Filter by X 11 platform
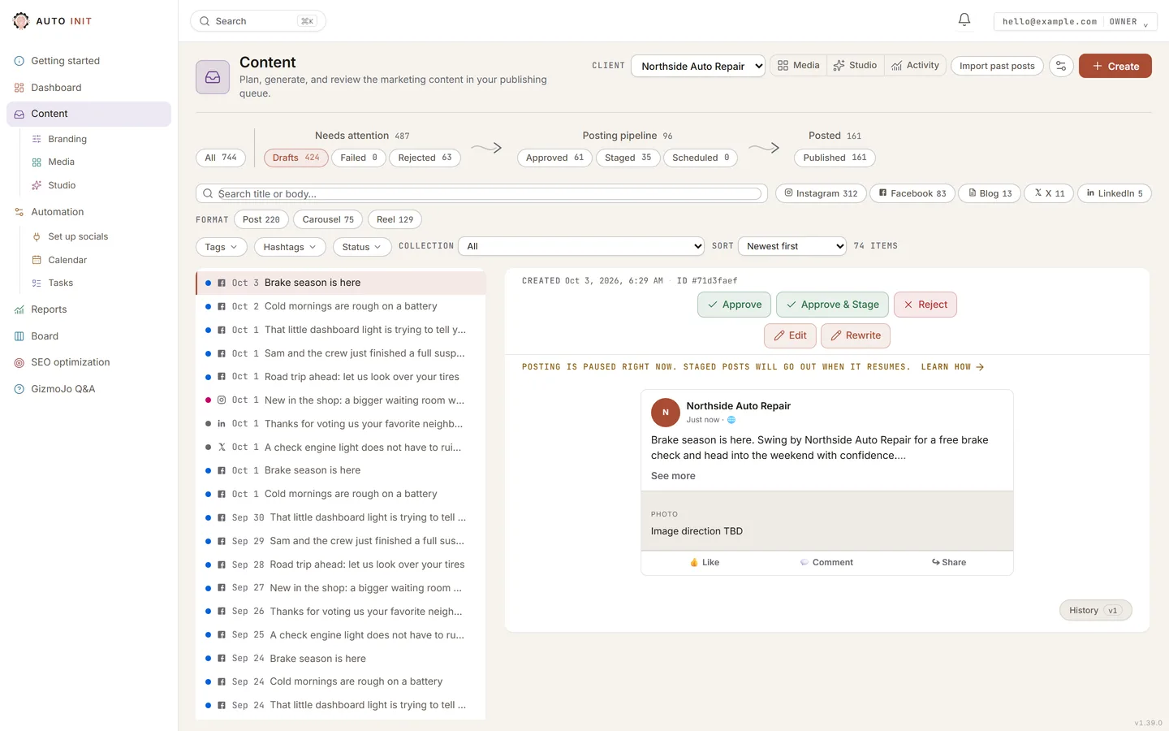Screen dimensions: 1169x731 click(1049, 193)
